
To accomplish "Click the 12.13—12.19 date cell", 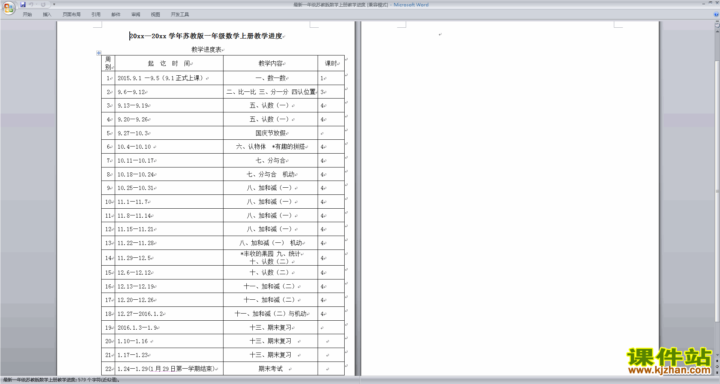I will [169, 286].
